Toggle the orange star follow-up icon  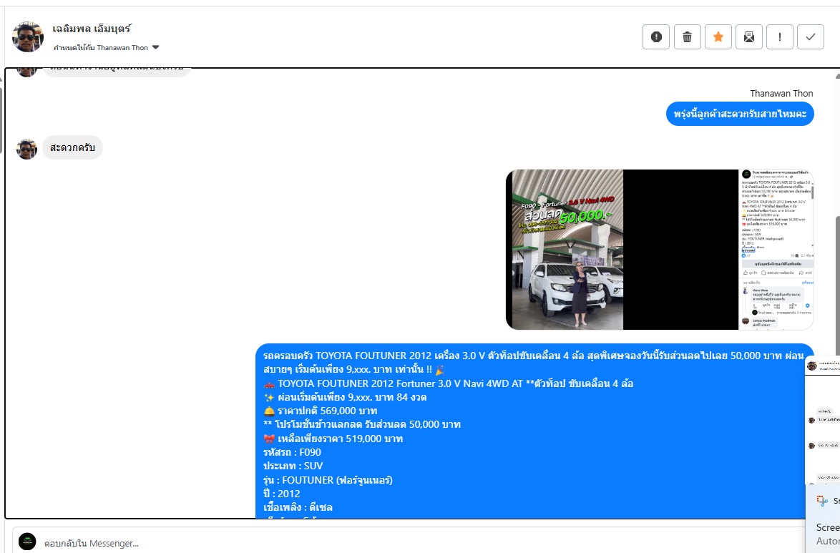[x=718, y=37]
